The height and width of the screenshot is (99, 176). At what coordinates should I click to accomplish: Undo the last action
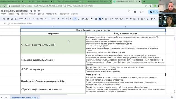coord(4,19)
